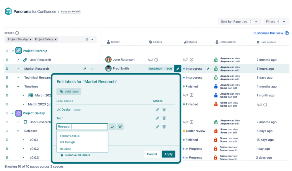Click the blue padlock in the 4 months ago row

(x=216, y=86)
